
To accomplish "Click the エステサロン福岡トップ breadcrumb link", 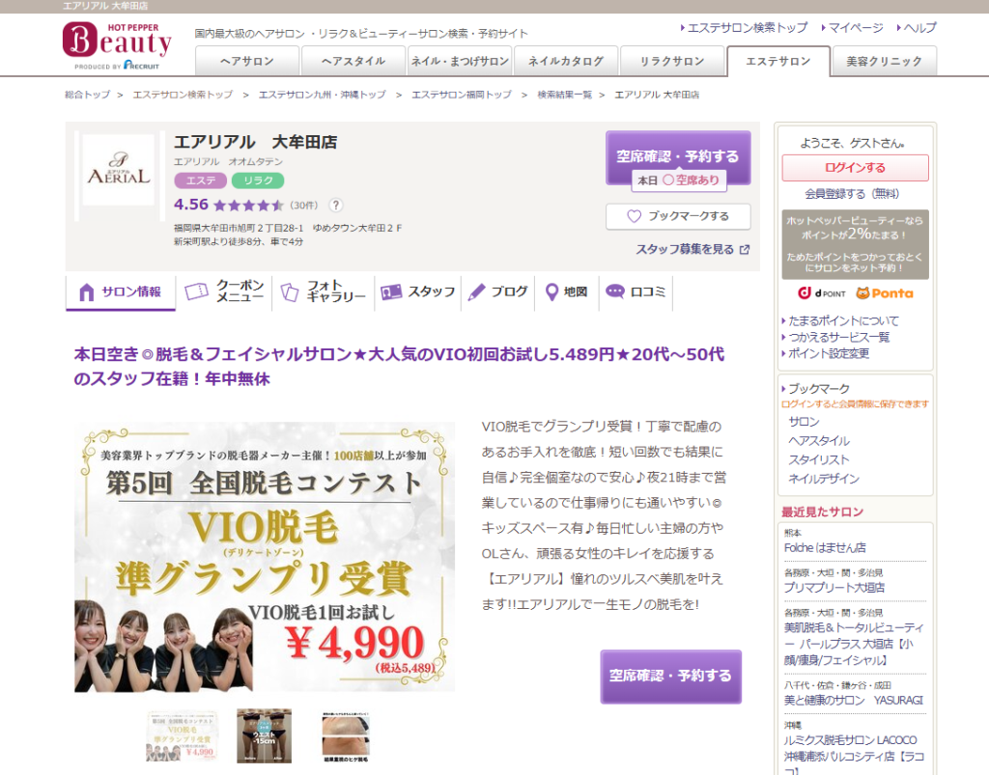I will [462, 95].
